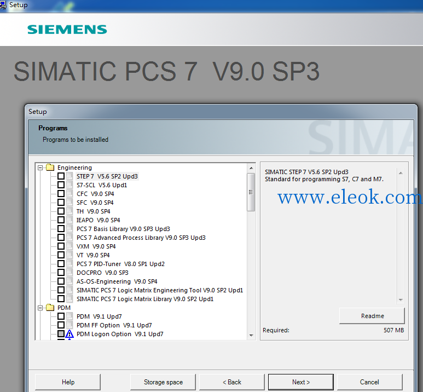Select the Engineering folder label
This screenshot has height=392, width=423.
74,168
